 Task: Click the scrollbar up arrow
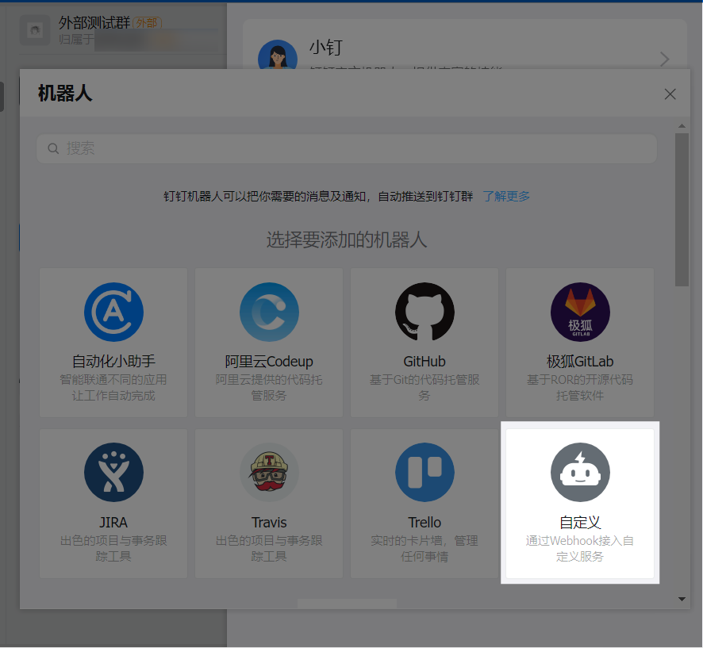tap(682, 126)
